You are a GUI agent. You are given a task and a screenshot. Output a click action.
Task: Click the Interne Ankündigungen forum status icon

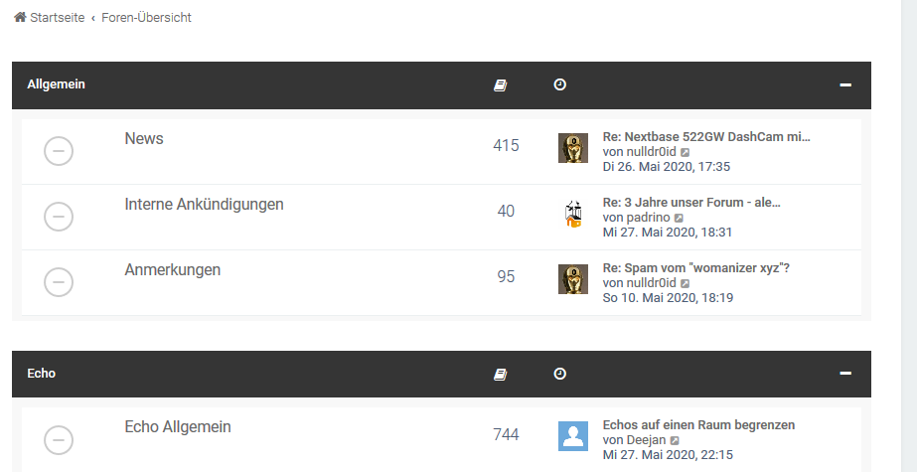[59, 217]
